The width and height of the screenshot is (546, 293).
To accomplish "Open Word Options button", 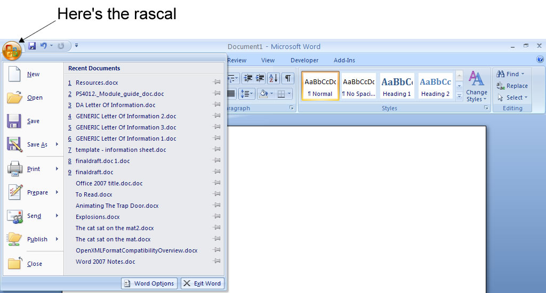I will click(x=149, y=283).
